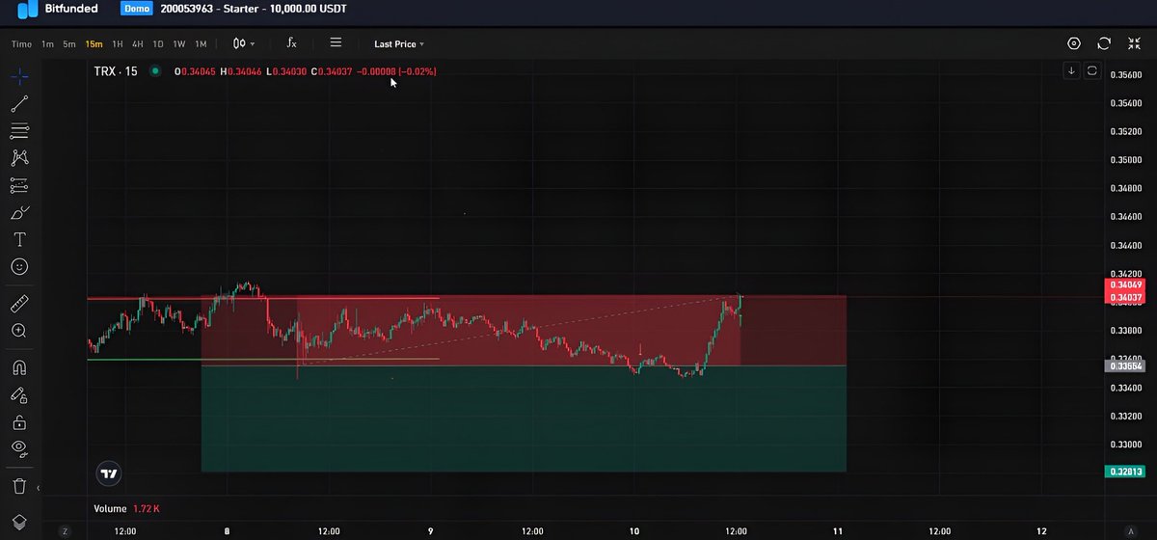Click account 200053963 Starter label
Image resolution: width=1157 pixels, height=540 pixels.
[254, 9]
